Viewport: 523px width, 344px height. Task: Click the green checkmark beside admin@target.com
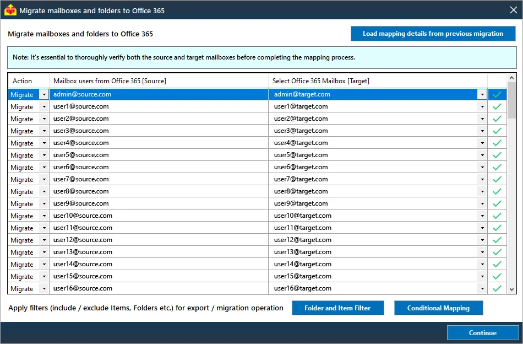[x=497, y=94]
